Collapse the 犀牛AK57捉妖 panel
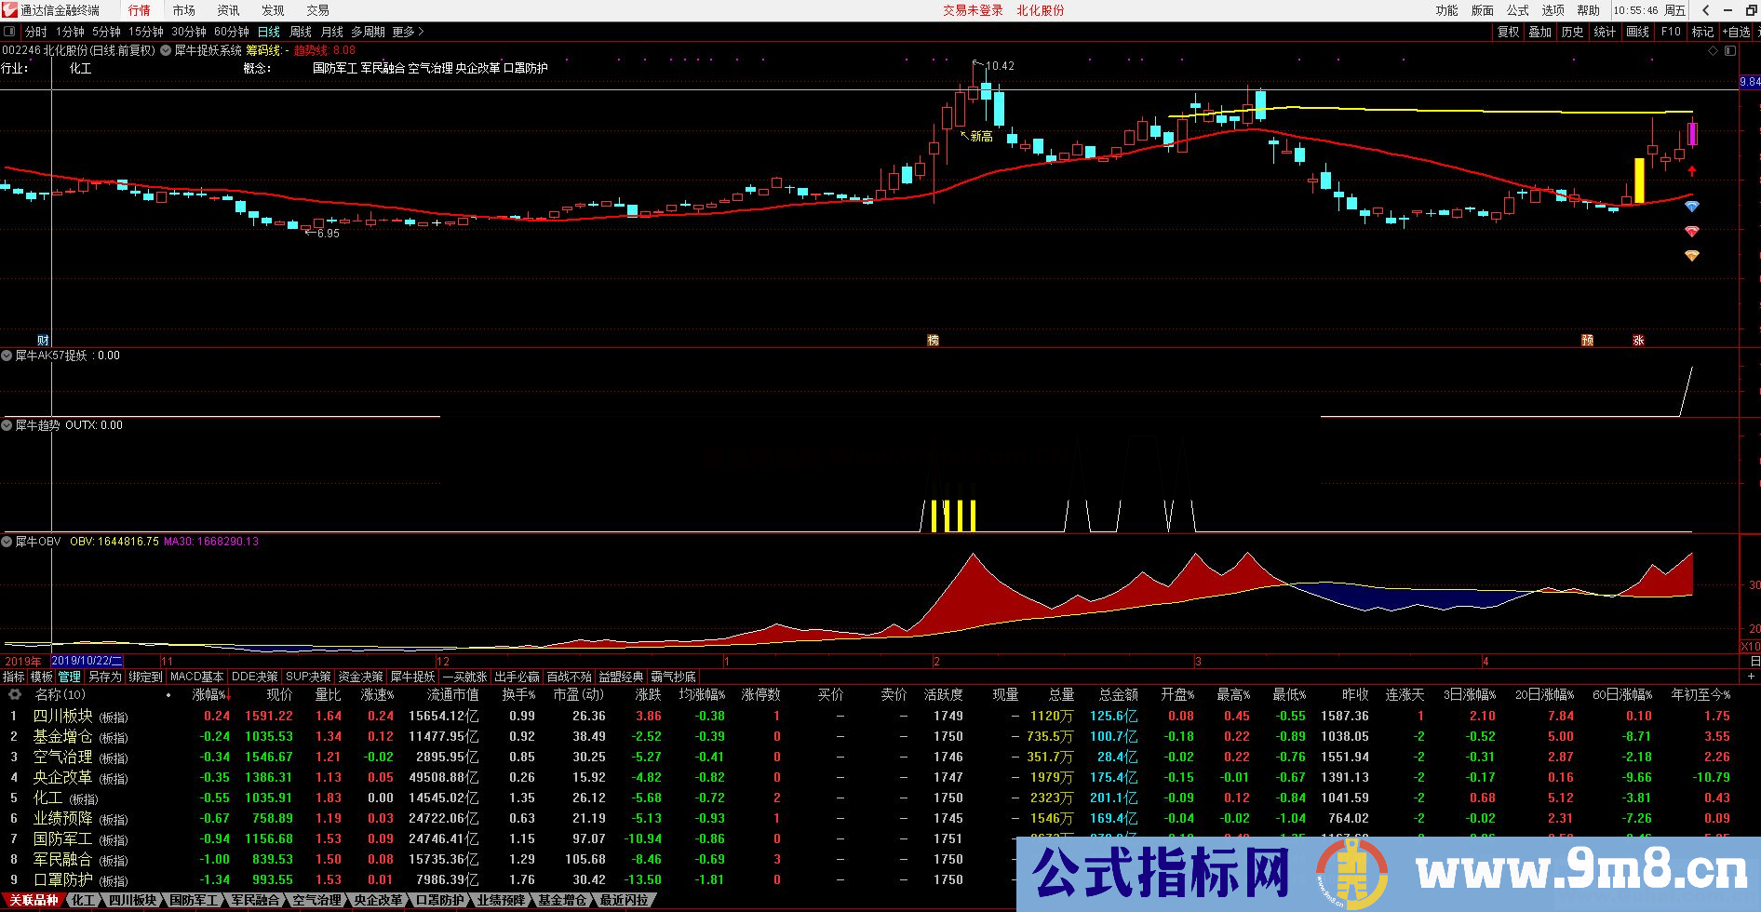The width and height of the screenshot is (1761, 912). pyautogui.click(x=8, y=355)
